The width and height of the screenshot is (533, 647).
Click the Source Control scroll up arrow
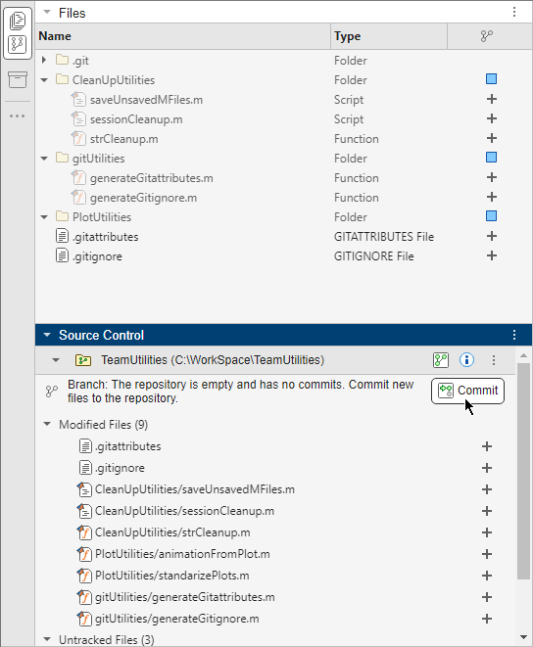coord(523,355)
